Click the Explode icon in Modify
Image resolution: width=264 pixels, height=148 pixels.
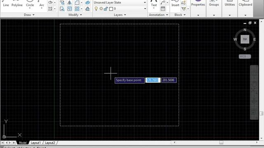[x=87, y=2]
